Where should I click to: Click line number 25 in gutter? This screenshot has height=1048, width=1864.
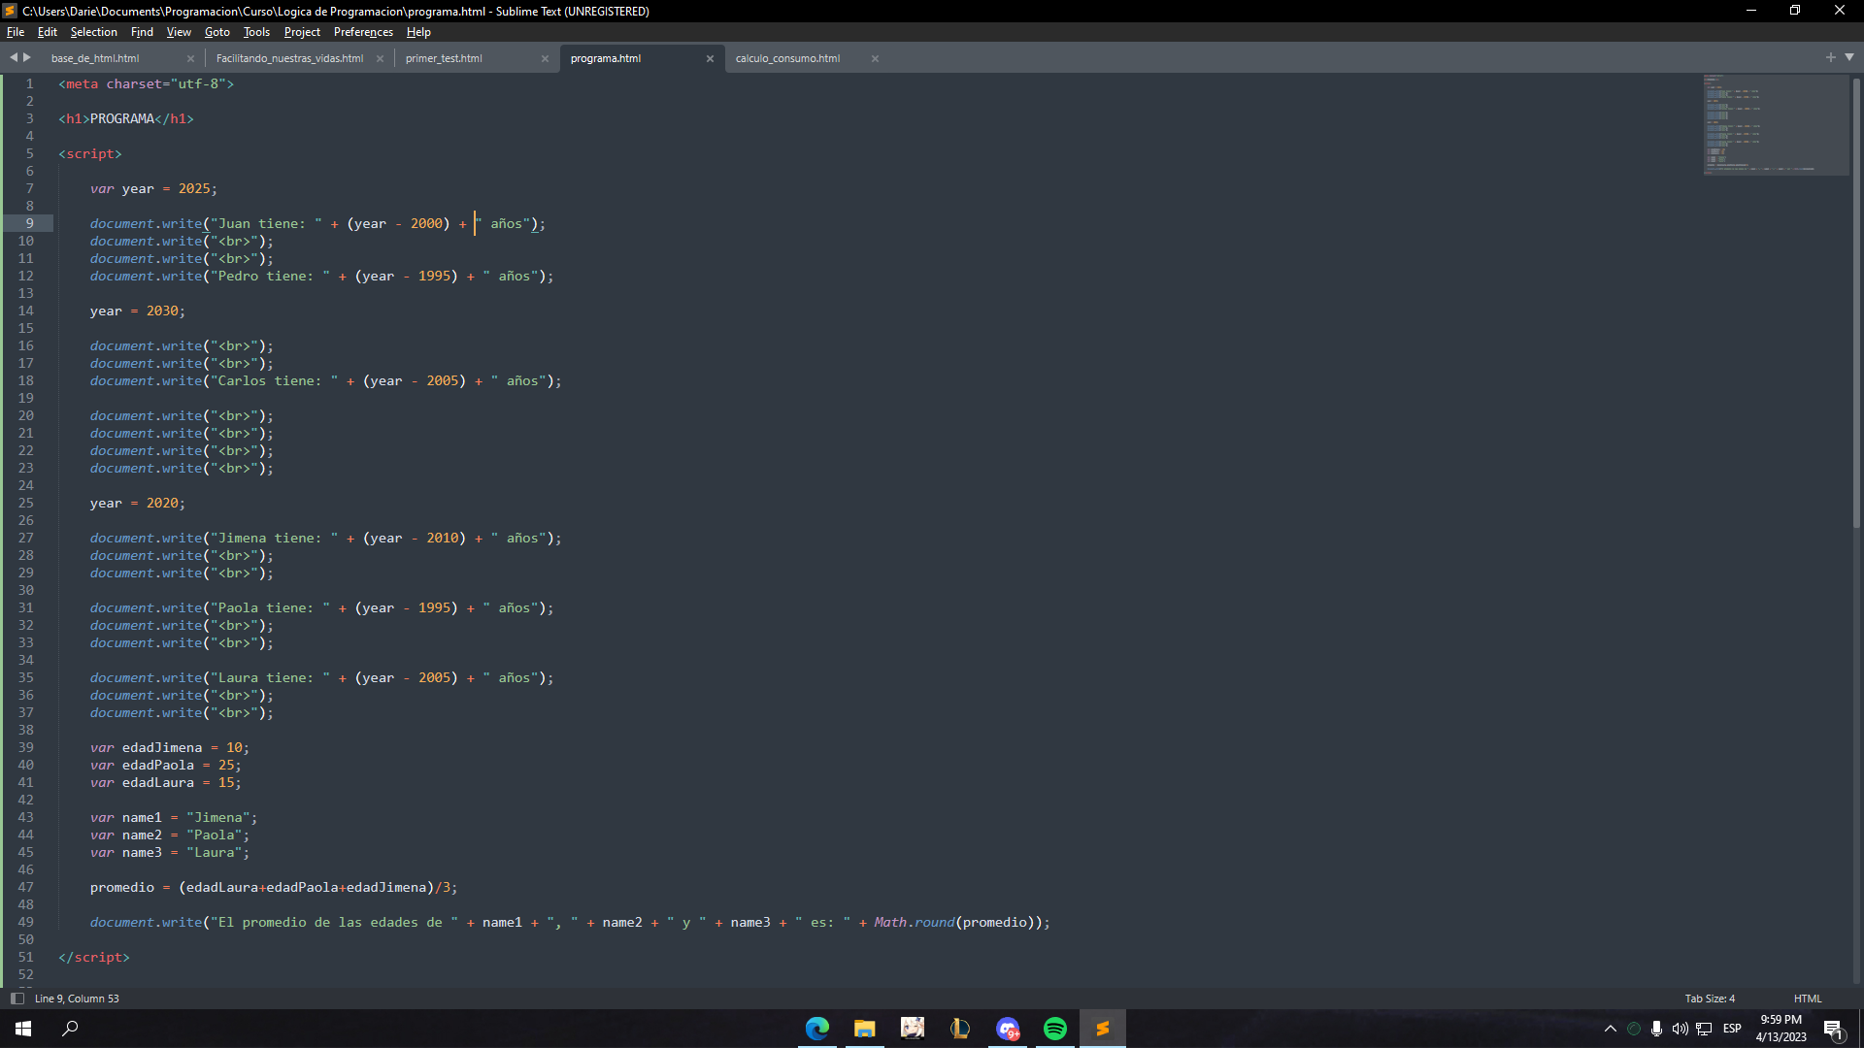pyautogui.click(x=26, y=503)
